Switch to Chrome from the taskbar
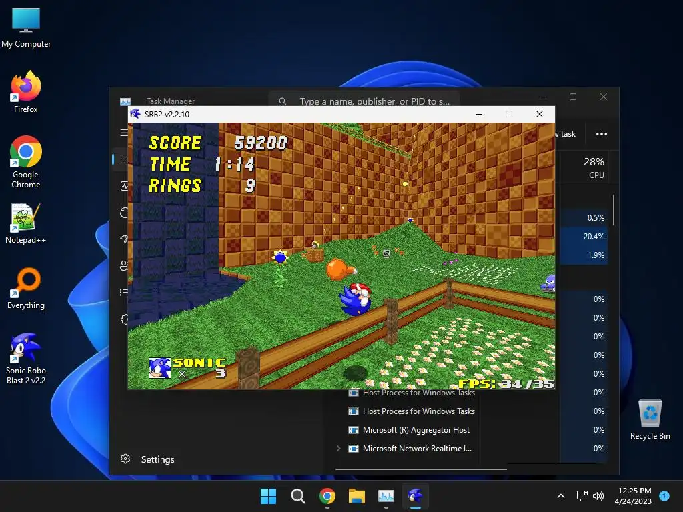This screenshot has height=512, width=683. tap(327, 496)
